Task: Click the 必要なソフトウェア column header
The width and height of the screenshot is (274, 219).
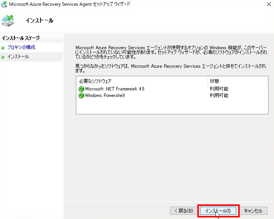Action: (x=142, y=81)
